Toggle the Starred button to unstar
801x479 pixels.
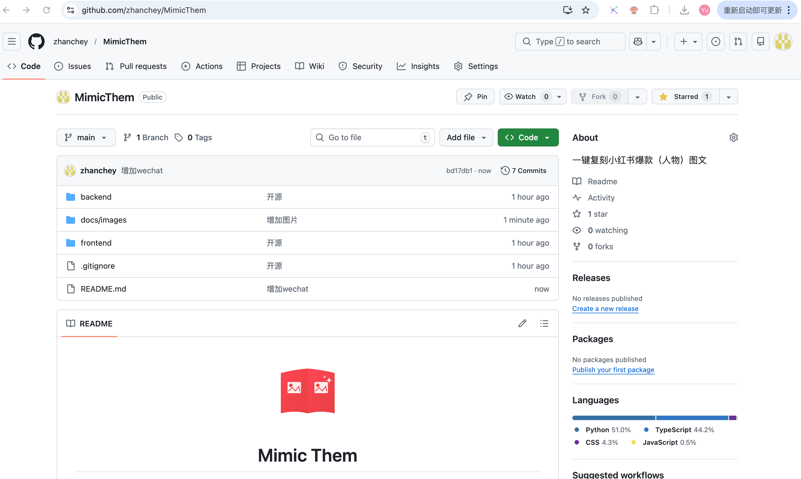685,96
